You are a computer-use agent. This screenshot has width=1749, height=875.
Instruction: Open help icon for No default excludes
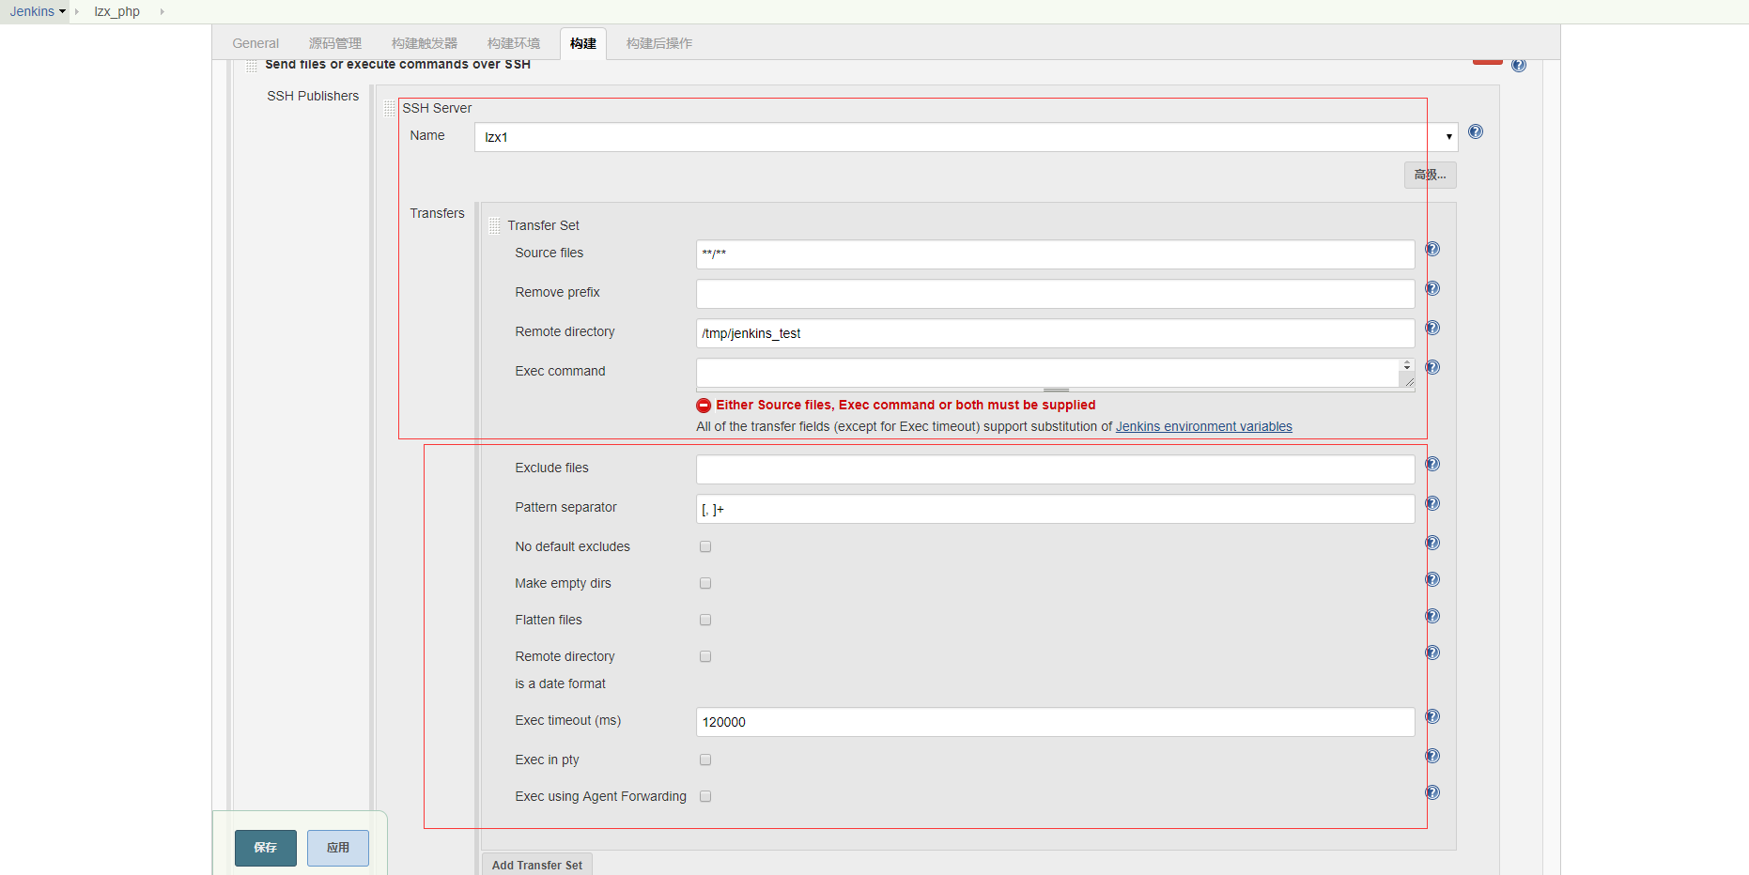pyautogui.click(x=1432, y=543)
